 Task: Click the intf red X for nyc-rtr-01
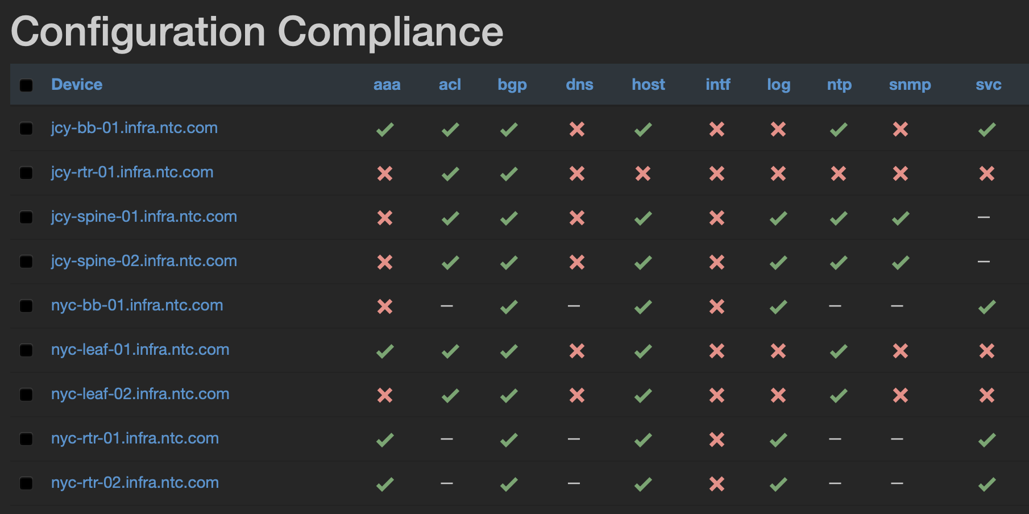pos(717,440)
